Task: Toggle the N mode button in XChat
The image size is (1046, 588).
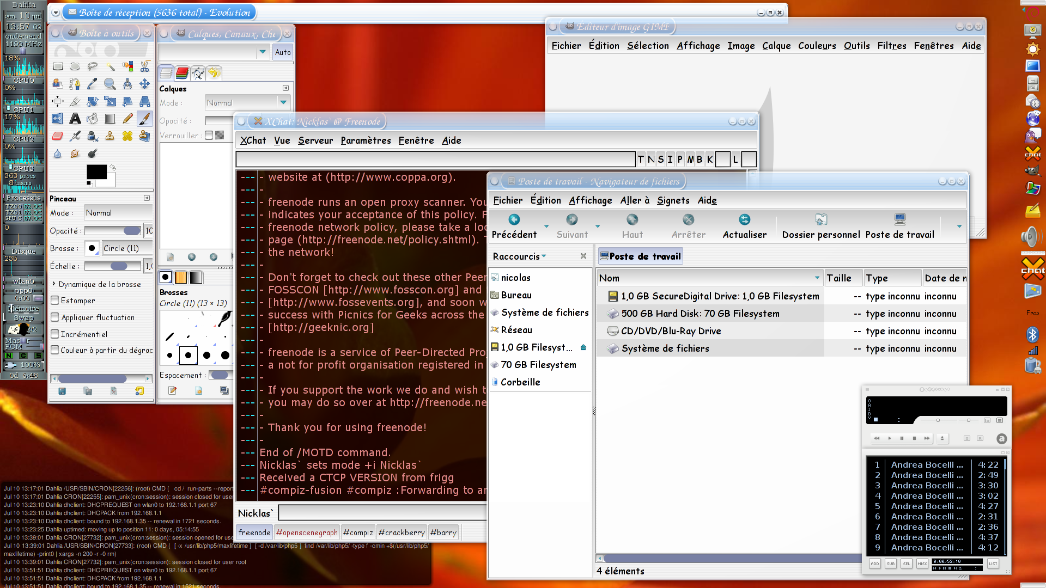Action: coord(651,160)
